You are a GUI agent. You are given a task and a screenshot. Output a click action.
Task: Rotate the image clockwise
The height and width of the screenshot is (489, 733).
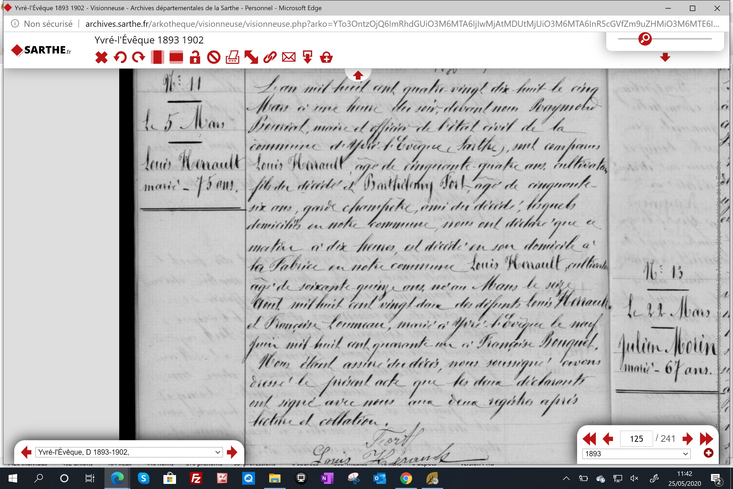pos(139,57)
